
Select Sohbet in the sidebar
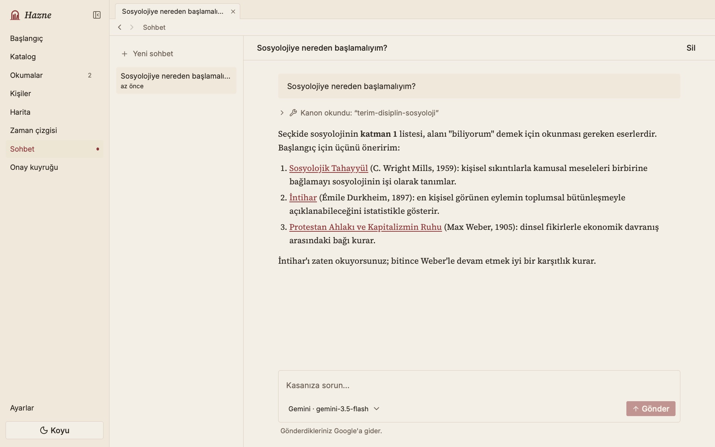pos(54,149)
